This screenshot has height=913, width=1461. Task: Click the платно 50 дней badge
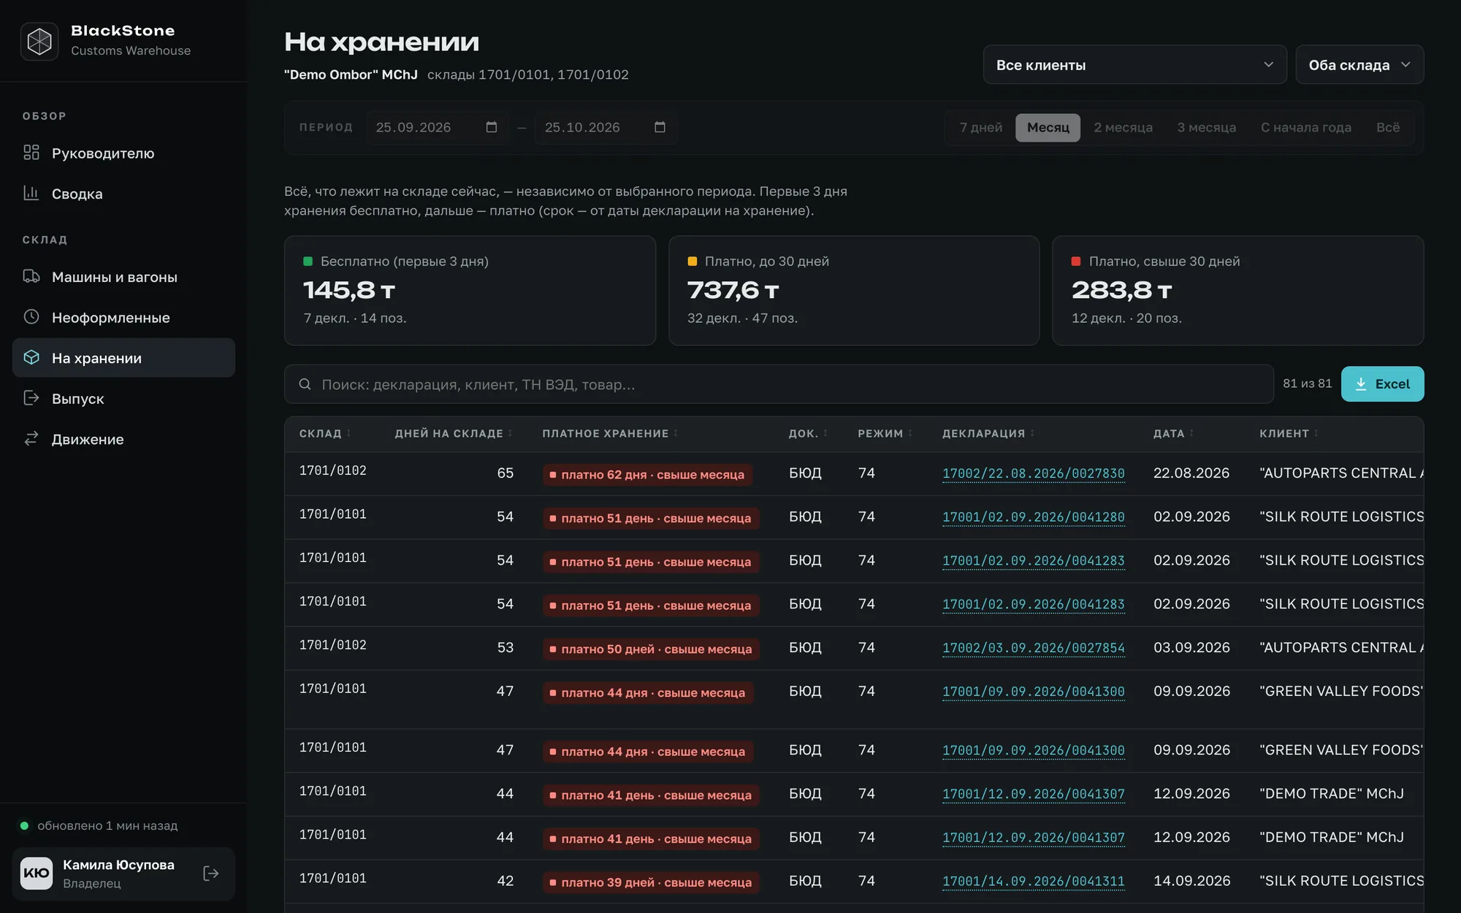click(651, 649)
